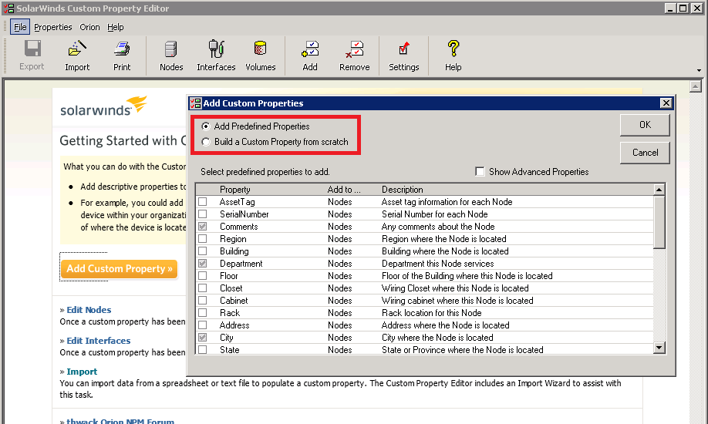The width and height of the screenshot is (708, 424).
Task: Click the property list scroll down arrow
Action: coord(659,348)
